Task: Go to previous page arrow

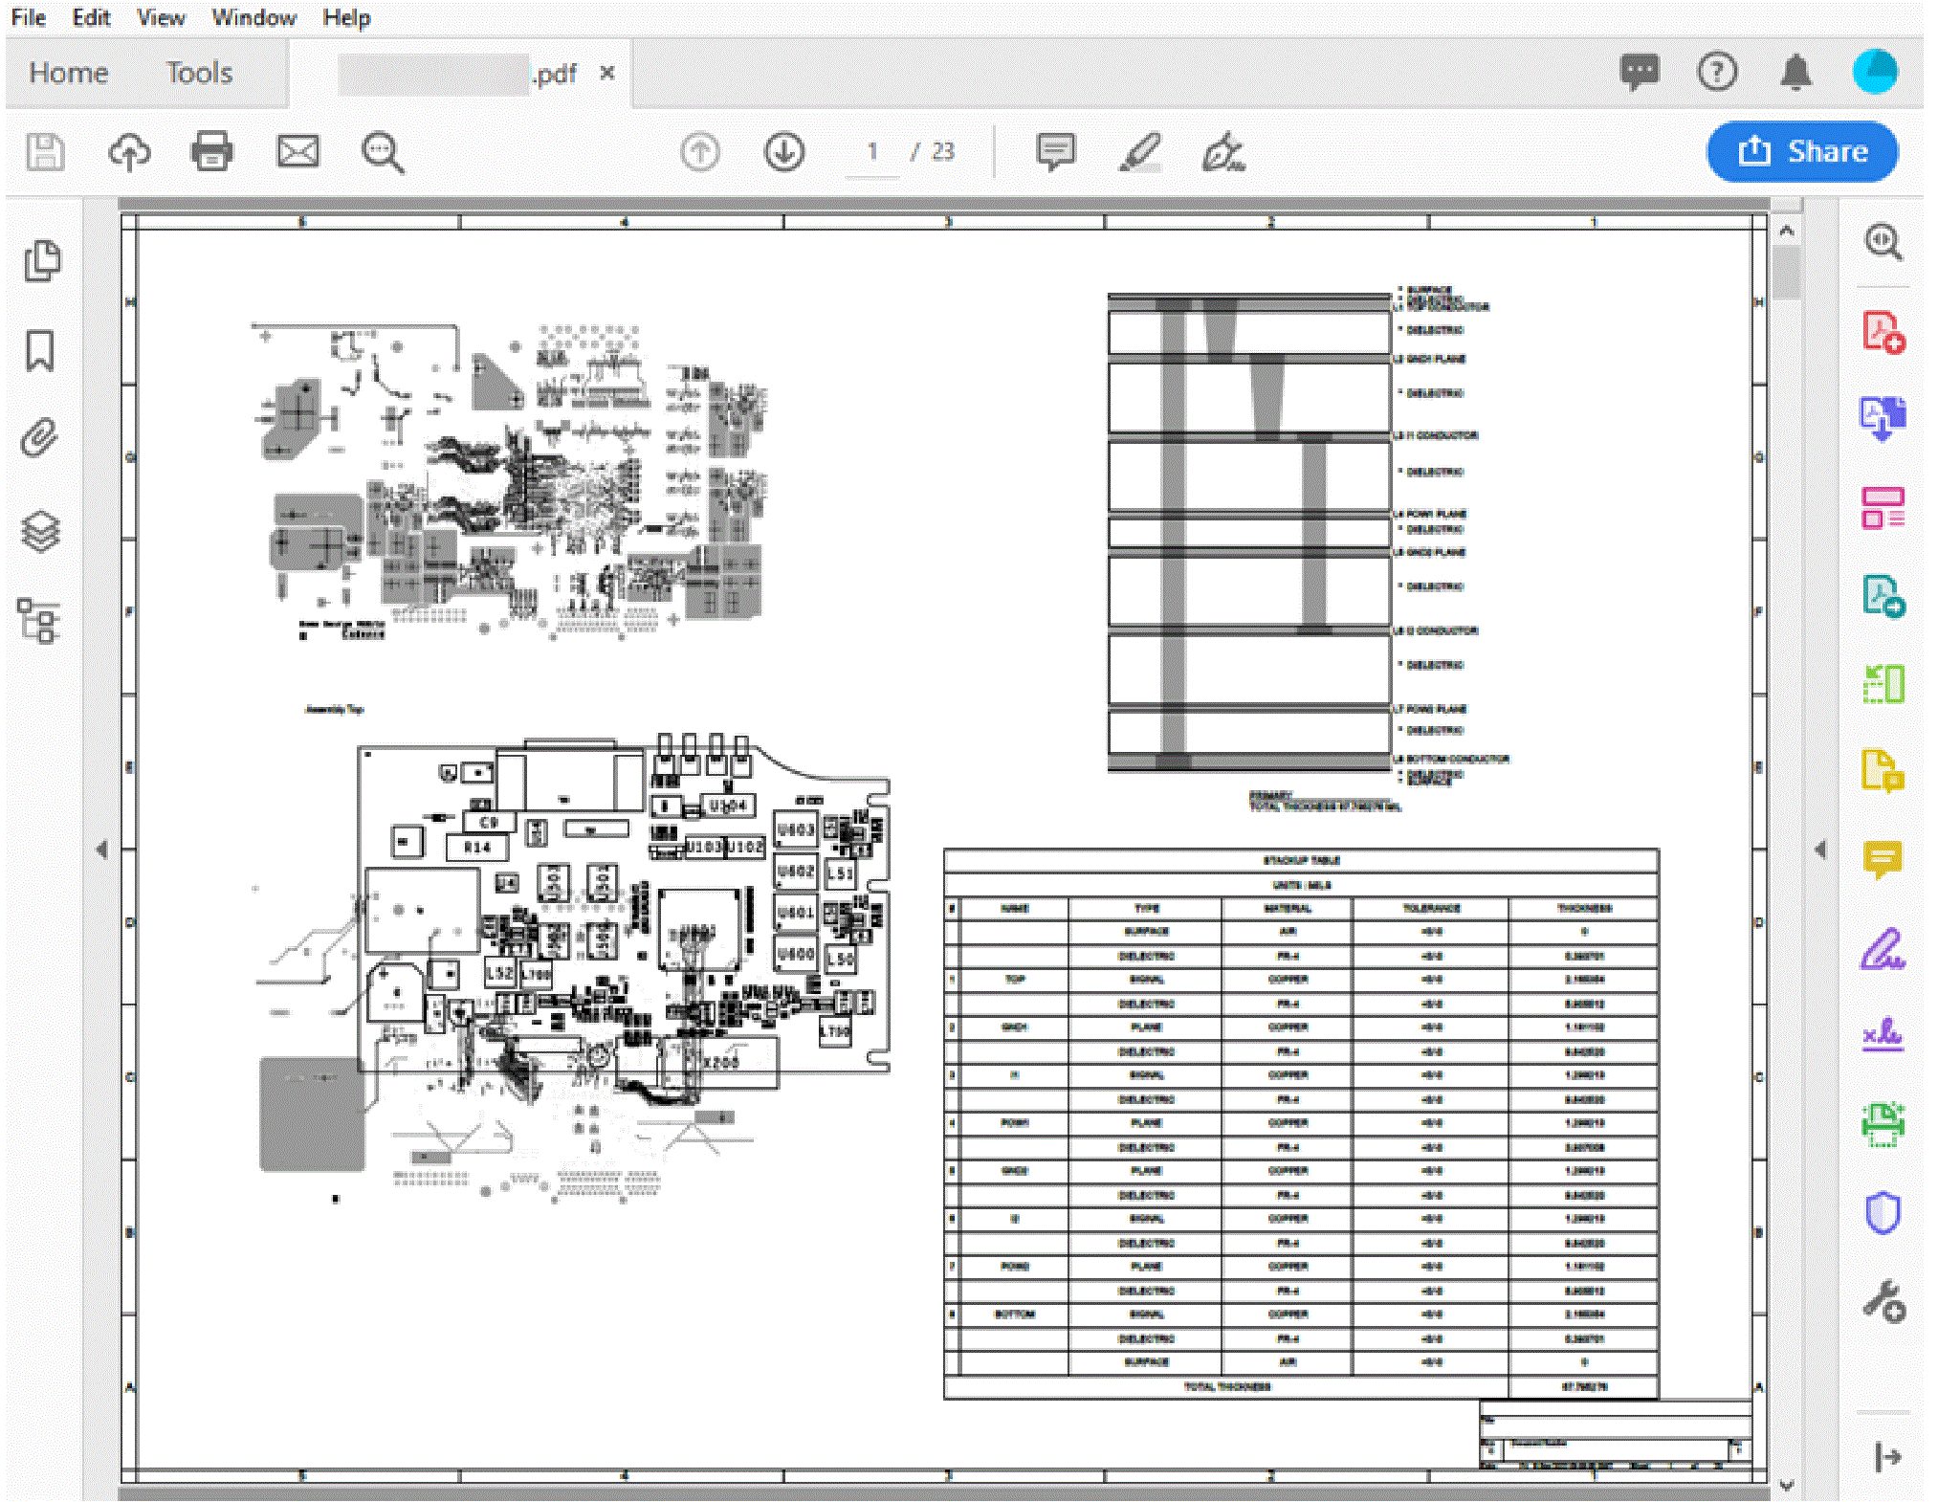Action: coord(700,152)
